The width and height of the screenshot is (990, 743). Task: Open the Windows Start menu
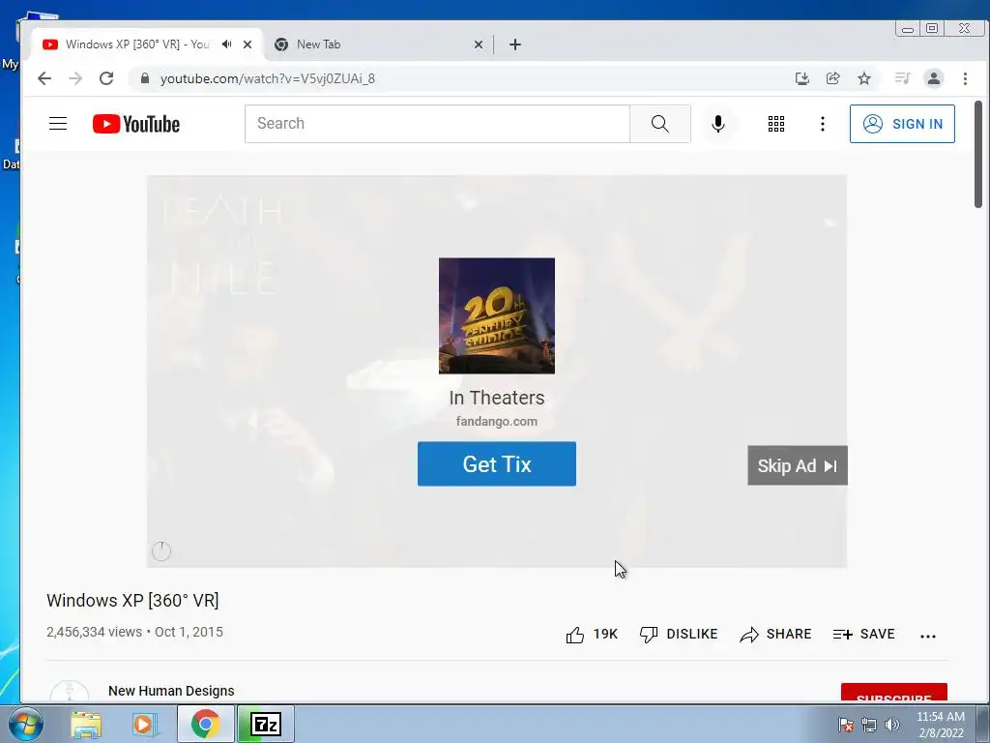25,724
